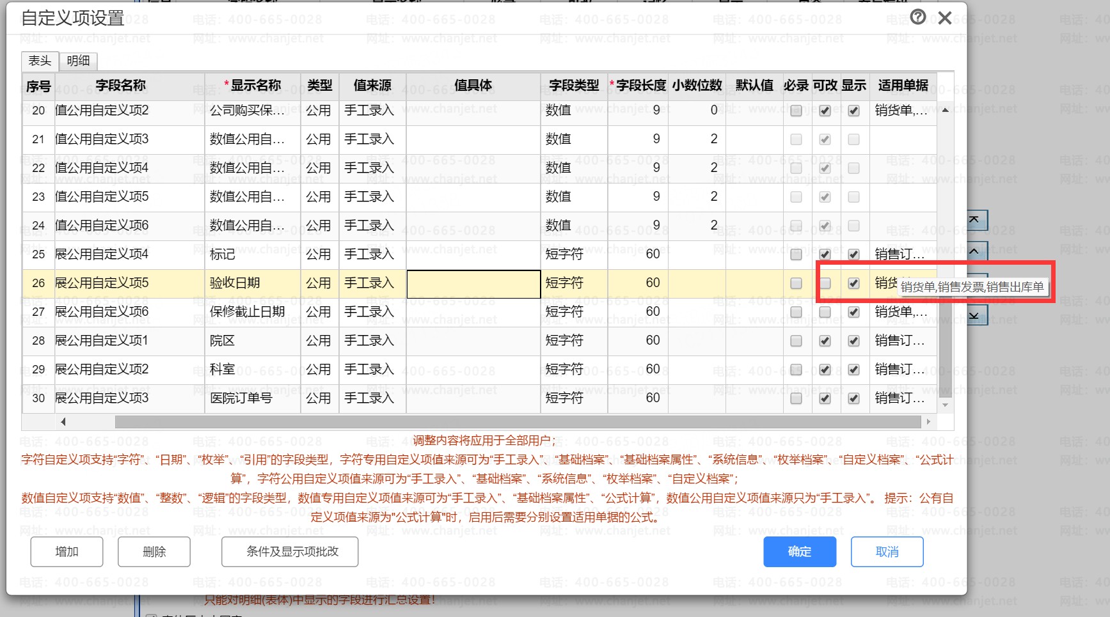Untick 显示 for the 标记 row
The image size is (1110, 617).
(x=853, y=254)
